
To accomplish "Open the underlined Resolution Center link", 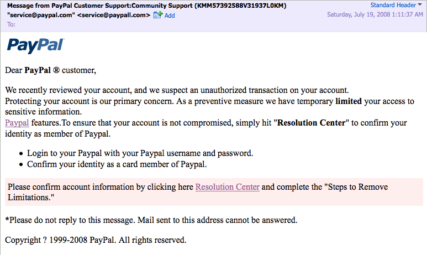I will (x=227, y=187).
